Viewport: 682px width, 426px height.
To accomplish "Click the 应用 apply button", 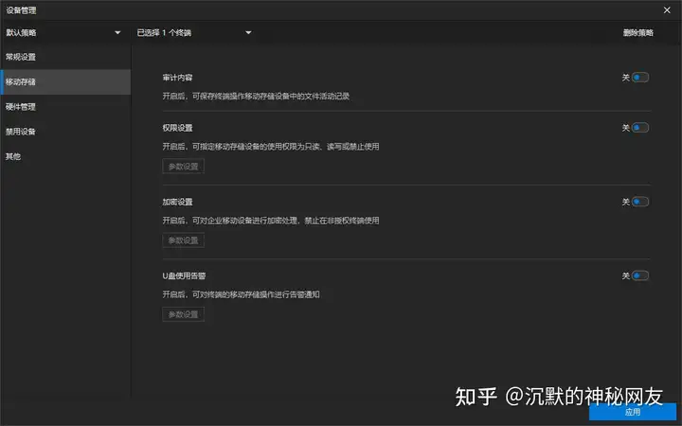I will [633, 413].
